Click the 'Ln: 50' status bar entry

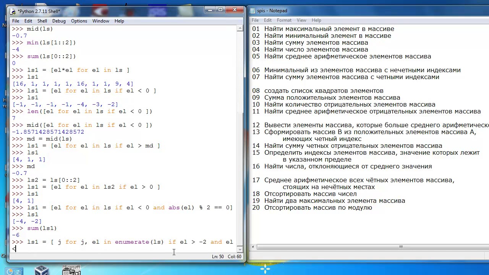pos(218,256)
